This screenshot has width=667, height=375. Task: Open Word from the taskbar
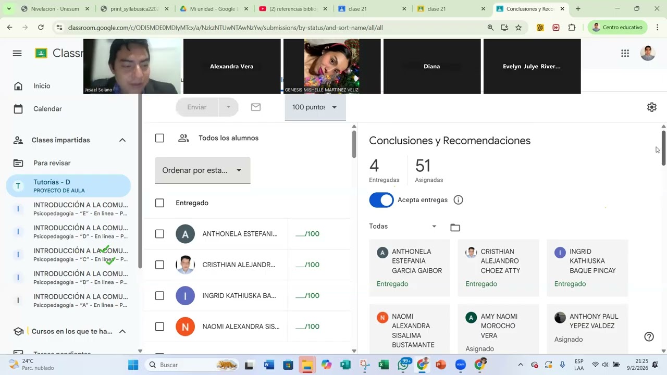(x=269, y=365)
